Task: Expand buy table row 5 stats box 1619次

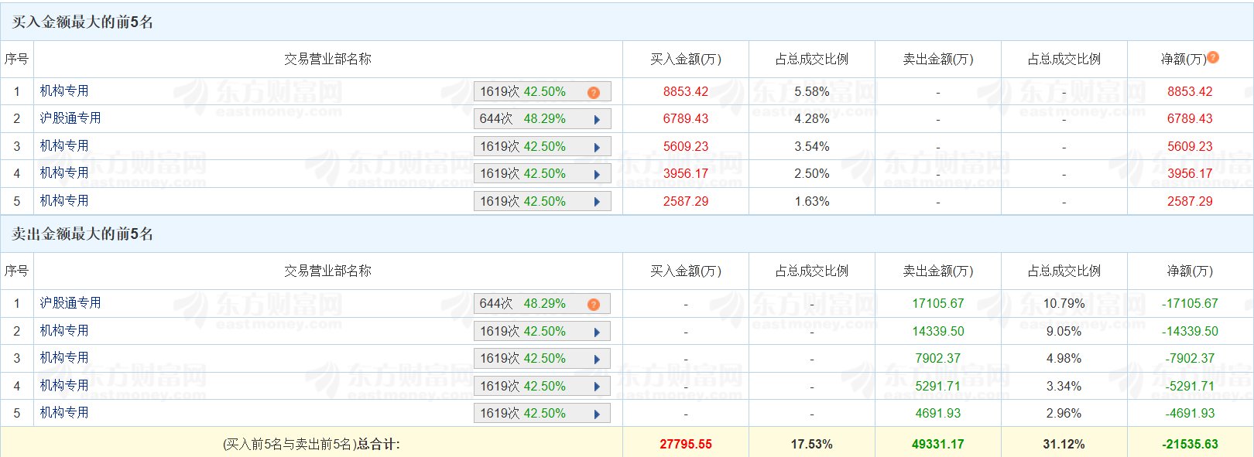Action: point(541,202)
